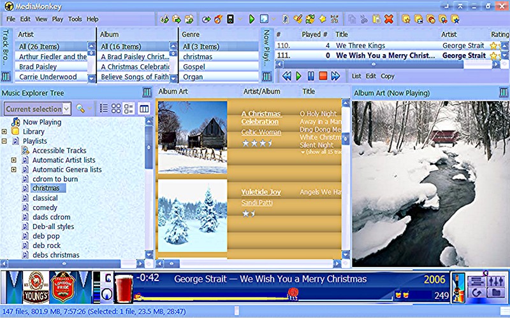Screen dimensions: 510x318
Task: Open dropdown arrow beside visualization icon
Action: (274, 19)
